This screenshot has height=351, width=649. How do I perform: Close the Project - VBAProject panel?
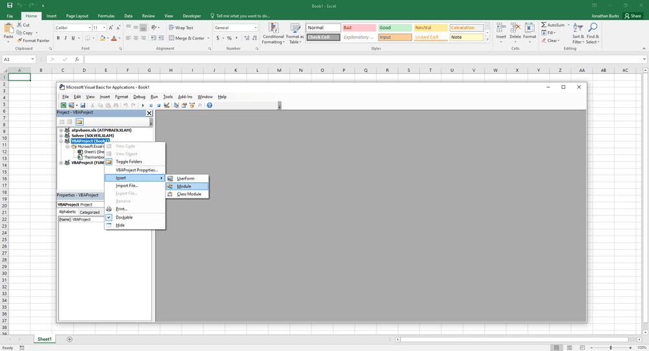149,113
